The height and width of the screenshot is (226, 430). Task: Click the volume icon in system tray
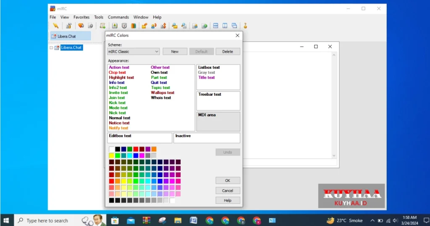pyautogui.click(x=395, y=221)
